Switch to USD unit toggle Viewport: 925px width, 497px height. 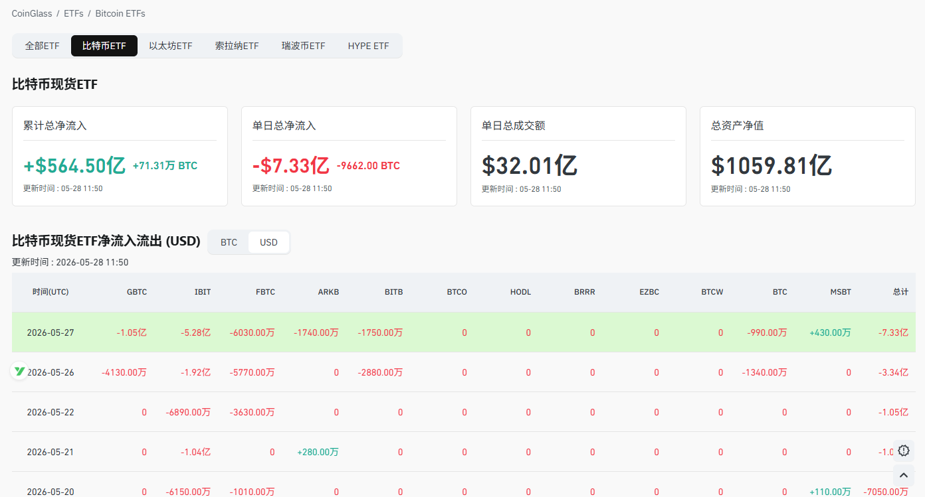point(268,242)
